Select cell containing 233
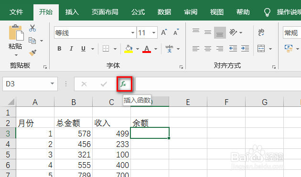This screenshot has width=301, height=177. (x=111, y=144)
